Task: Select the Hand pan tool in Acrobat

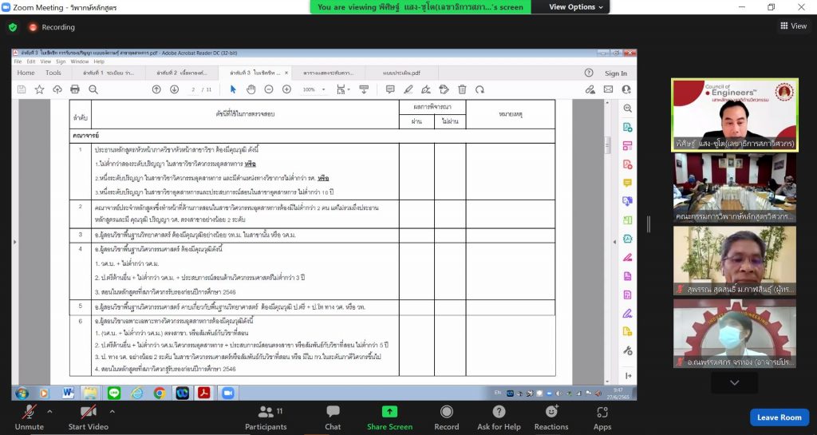Action: tap(251, 89)
